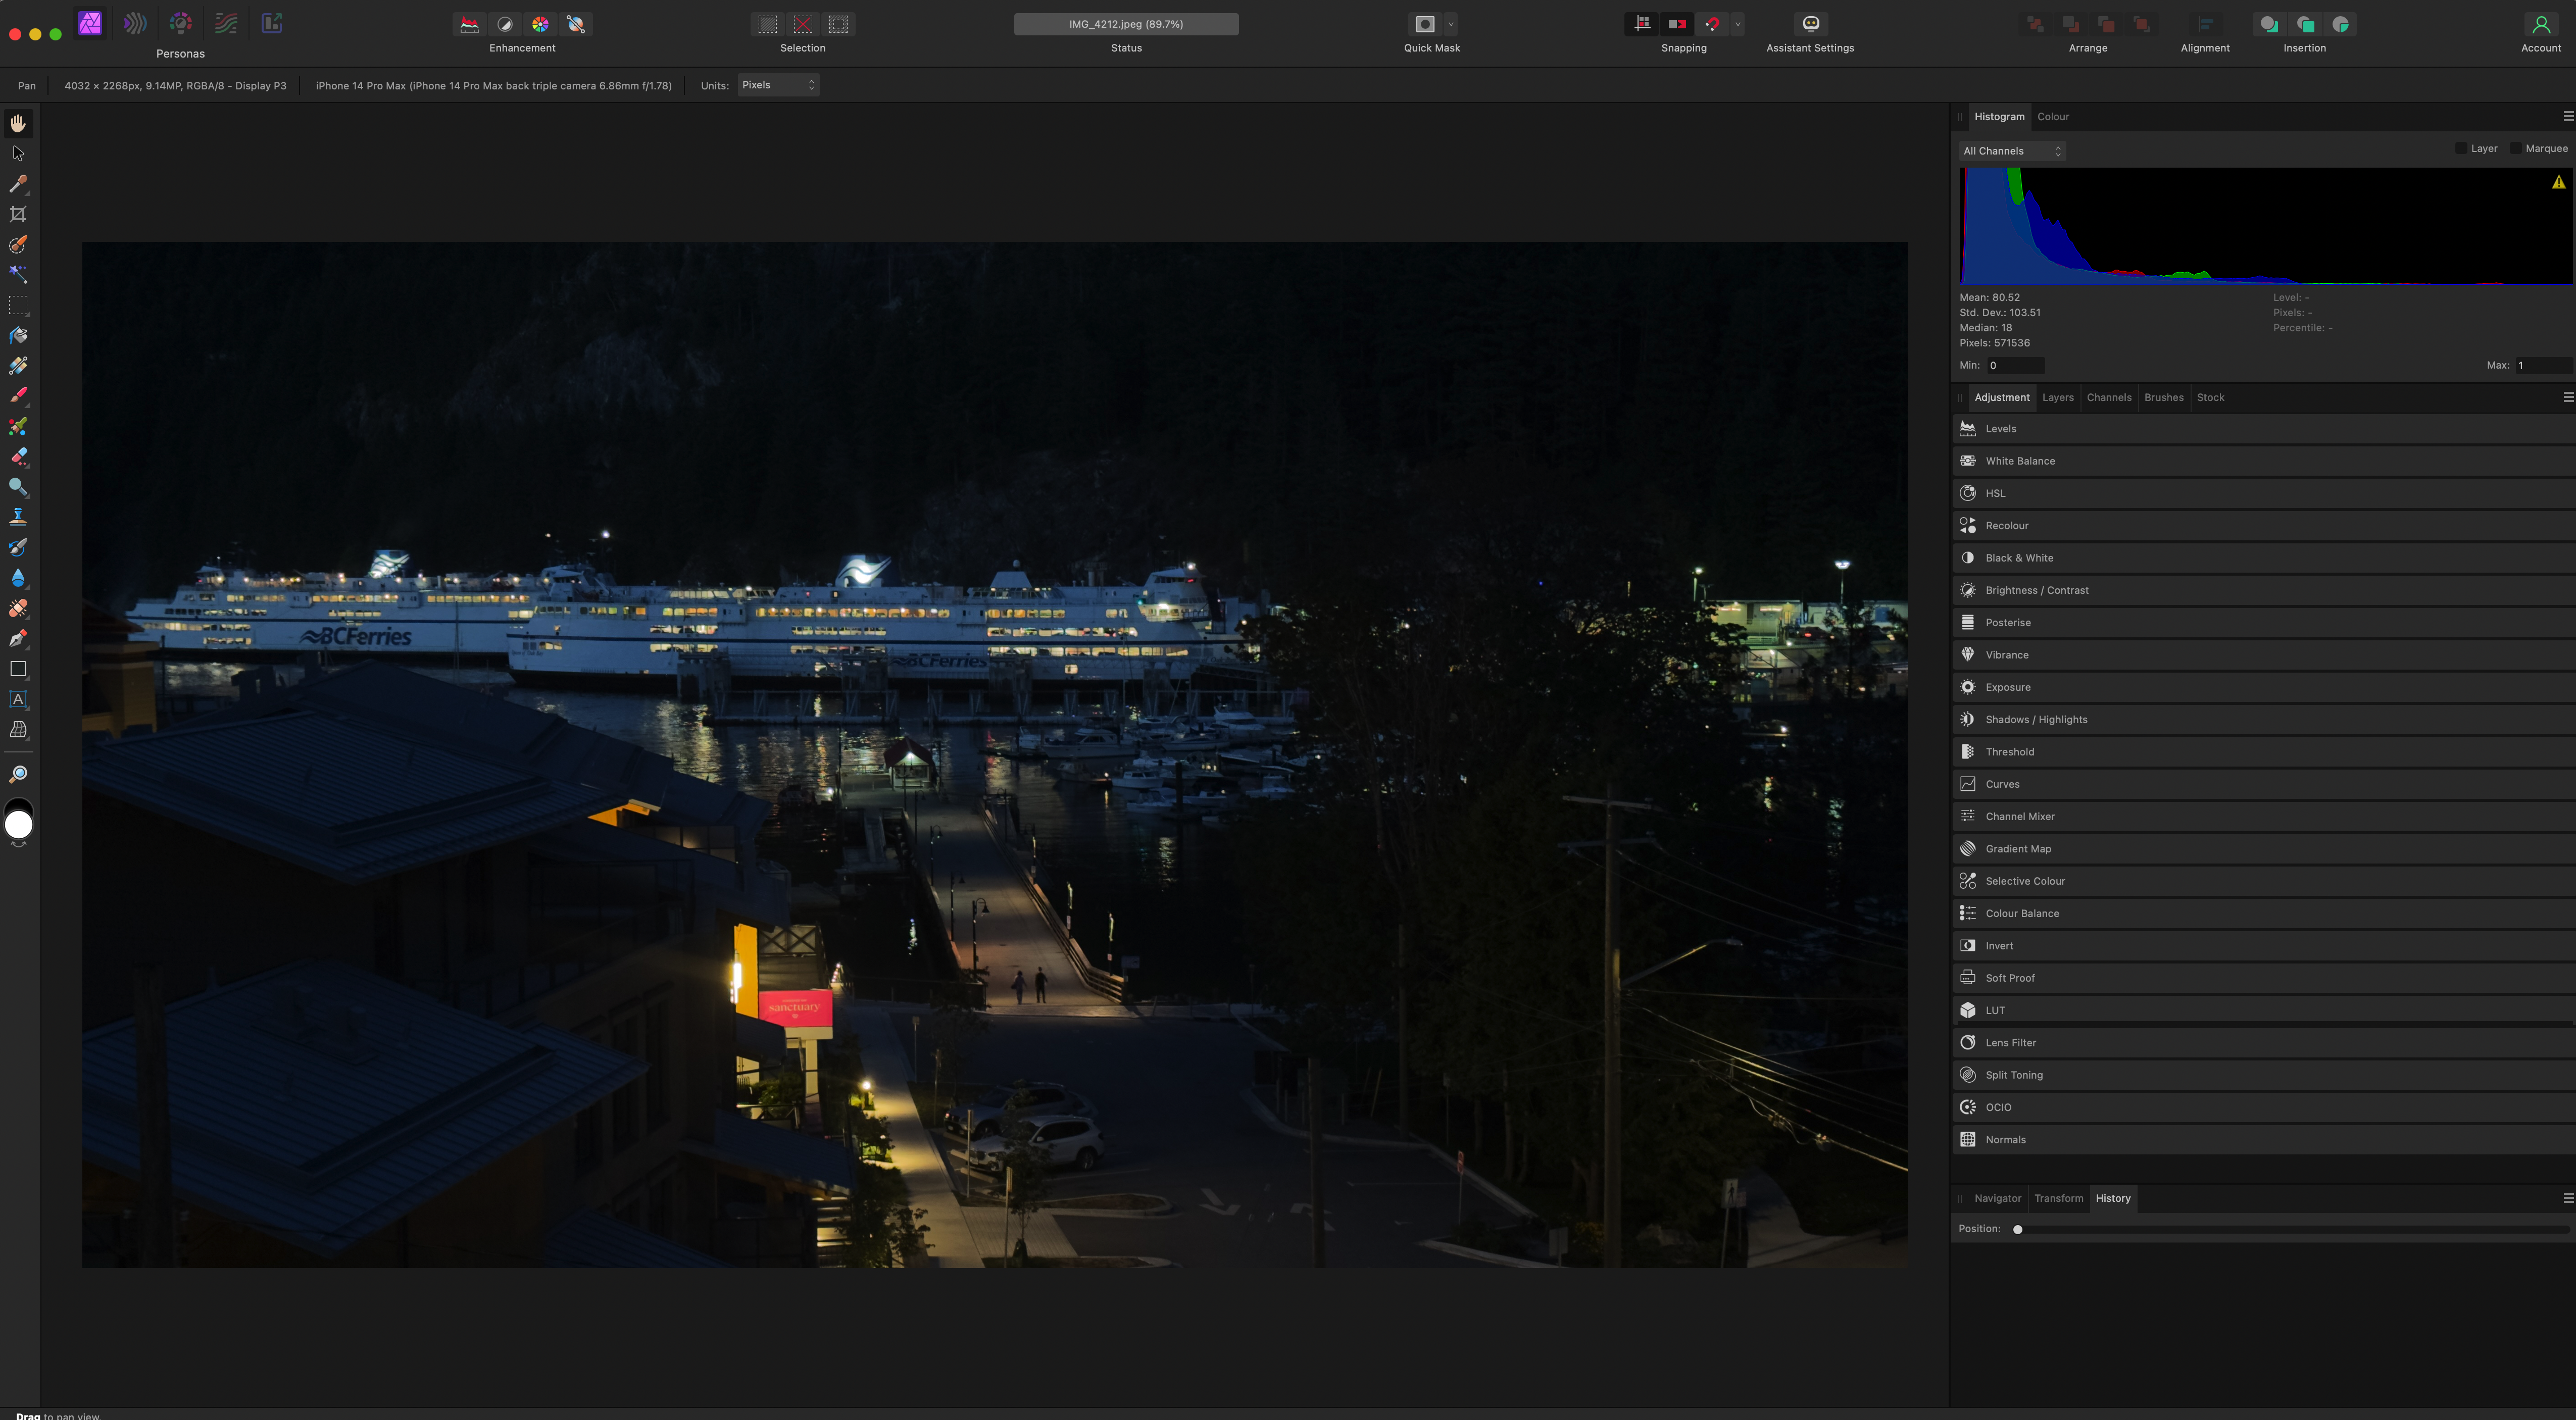Switch to the Navigator tab
This screenshot has width=2576, height=1420.
[x=1998, y=1198]
